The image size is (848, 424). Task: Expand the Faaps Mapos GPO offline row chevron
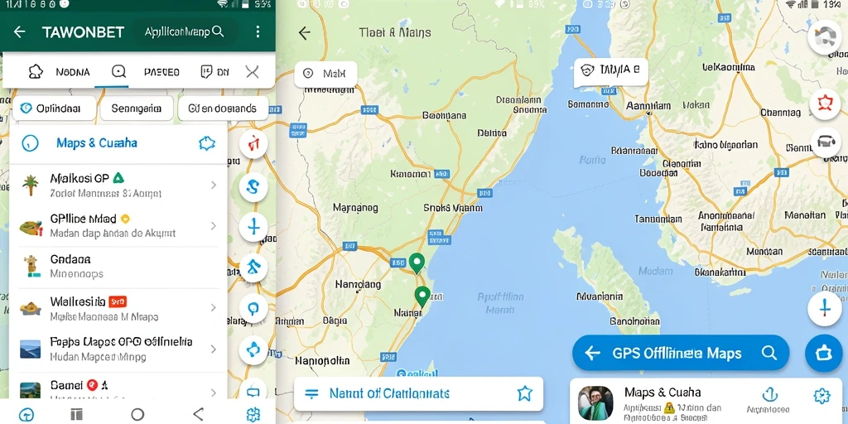214,349
